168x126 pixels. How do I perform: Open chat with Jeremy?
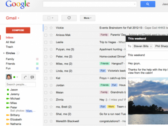pos(15,94)
